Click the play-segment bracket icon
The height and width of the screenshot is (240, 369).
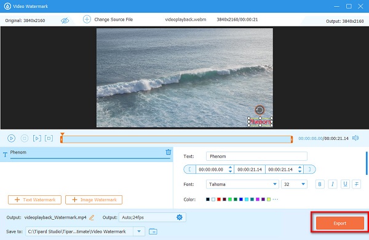click(x=37, y=138)
